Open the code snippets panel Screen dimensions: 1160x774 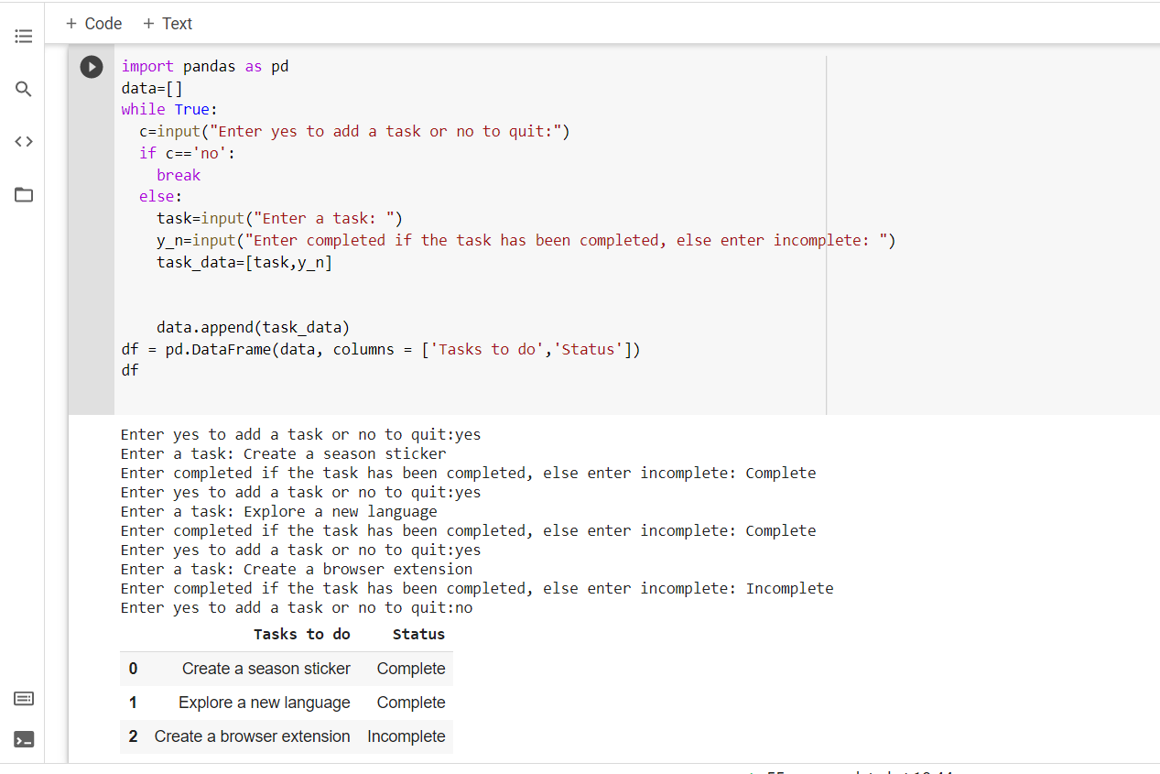23,141
